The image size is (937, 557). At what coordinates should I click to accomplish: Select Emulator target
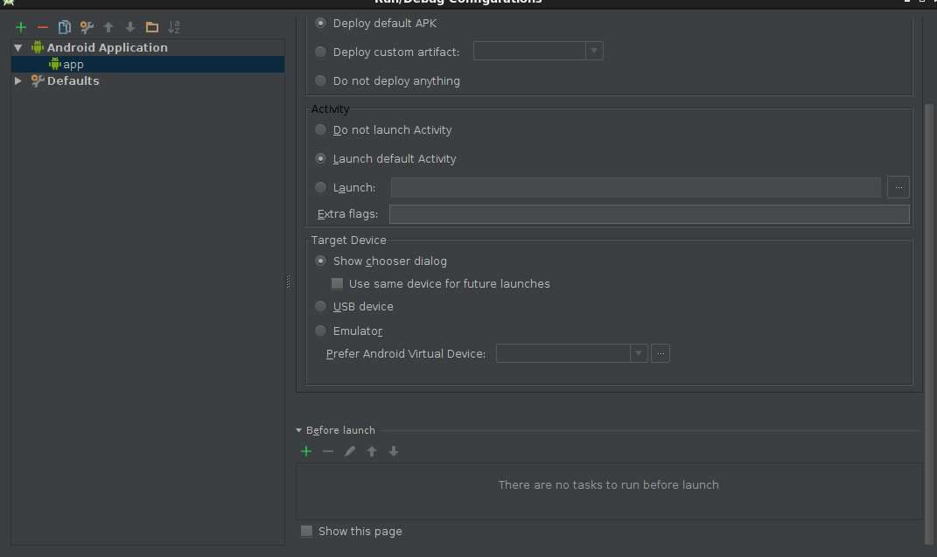coord(321,331)
